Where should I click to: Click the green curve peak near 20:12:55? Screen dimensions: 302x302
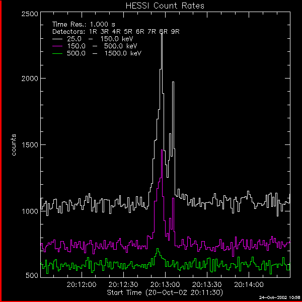[158, 249]
